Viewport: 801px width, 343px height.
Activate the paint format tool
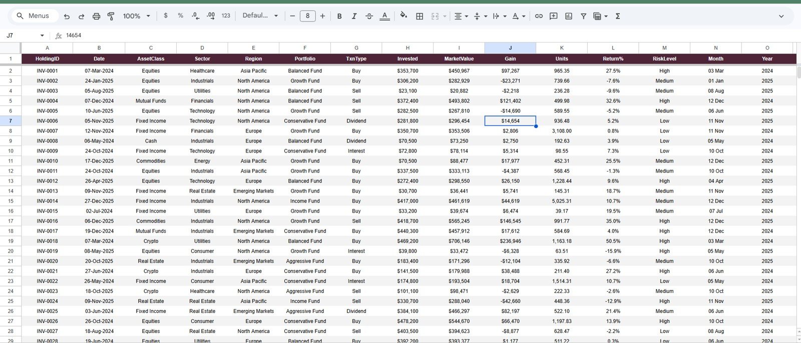click(x=111, y=16)
